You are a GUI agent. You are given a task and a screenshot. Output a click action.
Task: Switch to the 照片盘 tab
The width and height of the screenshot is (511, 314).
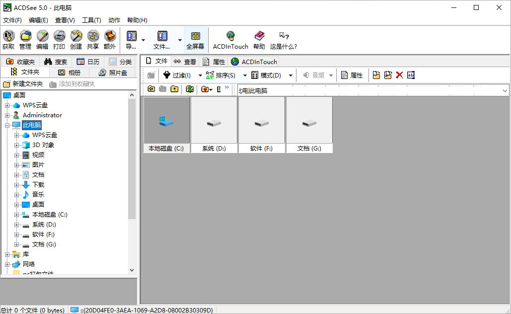pyautogui.click(x=113, y=73)
